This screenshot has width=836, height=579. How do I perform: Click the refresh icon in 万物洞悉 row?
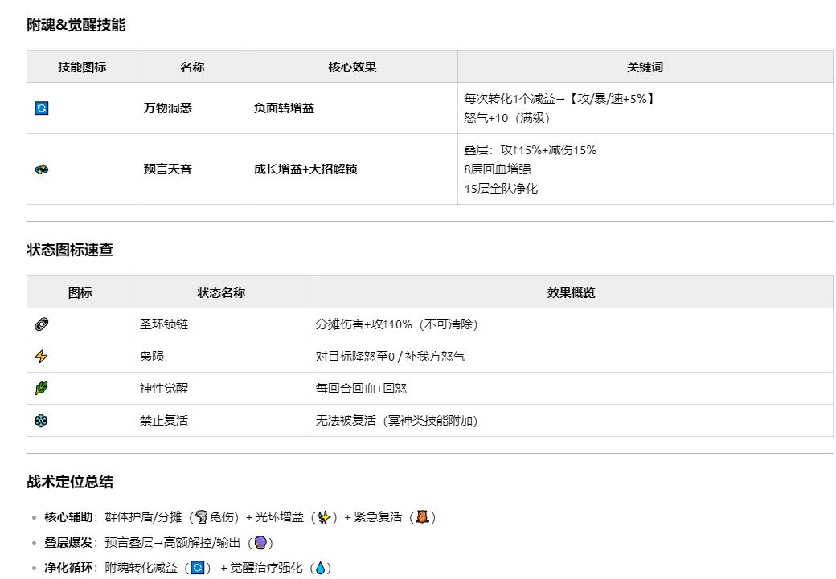click(x=42, y=108)
